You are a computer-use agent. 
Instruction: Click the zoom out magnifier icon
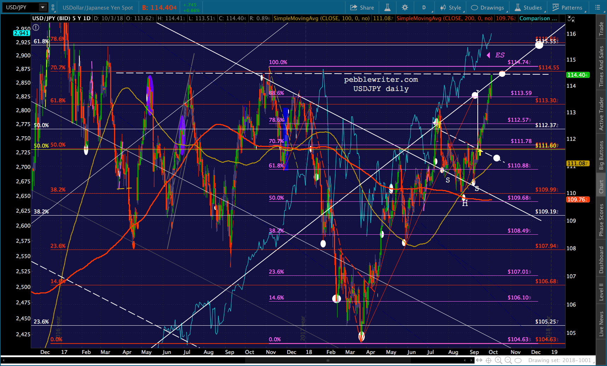(x=508, y=360)
